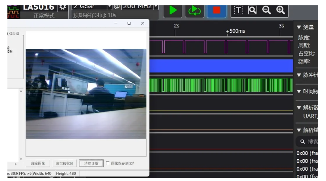Enable the 图像保存到文件 checkbox

click(x=108, y=163)
